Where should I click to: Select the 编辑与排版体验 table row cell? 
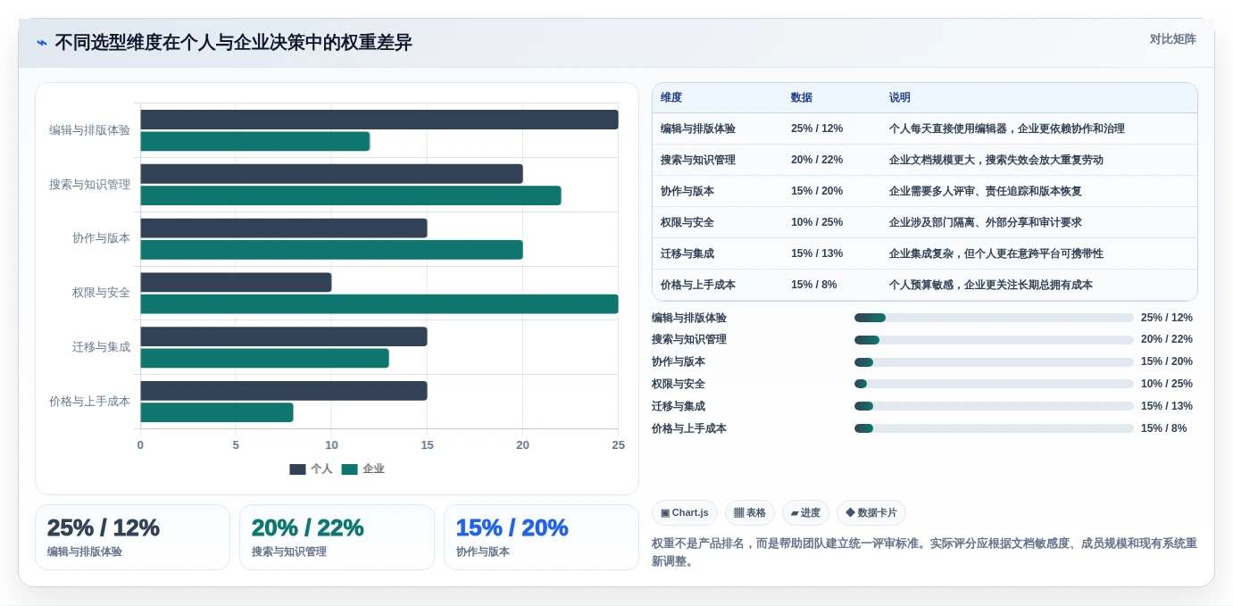pyautogui.click(x=698, y=129)
